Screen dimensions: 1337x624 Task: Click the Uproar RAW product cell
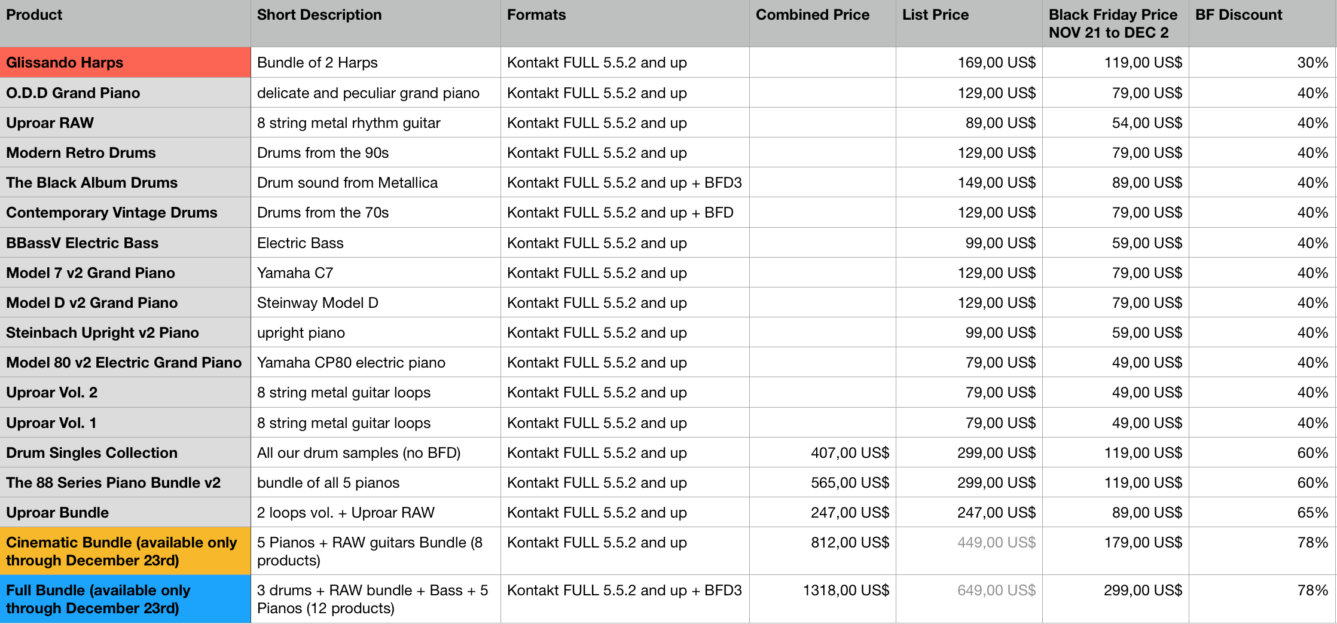coord(125,123)
